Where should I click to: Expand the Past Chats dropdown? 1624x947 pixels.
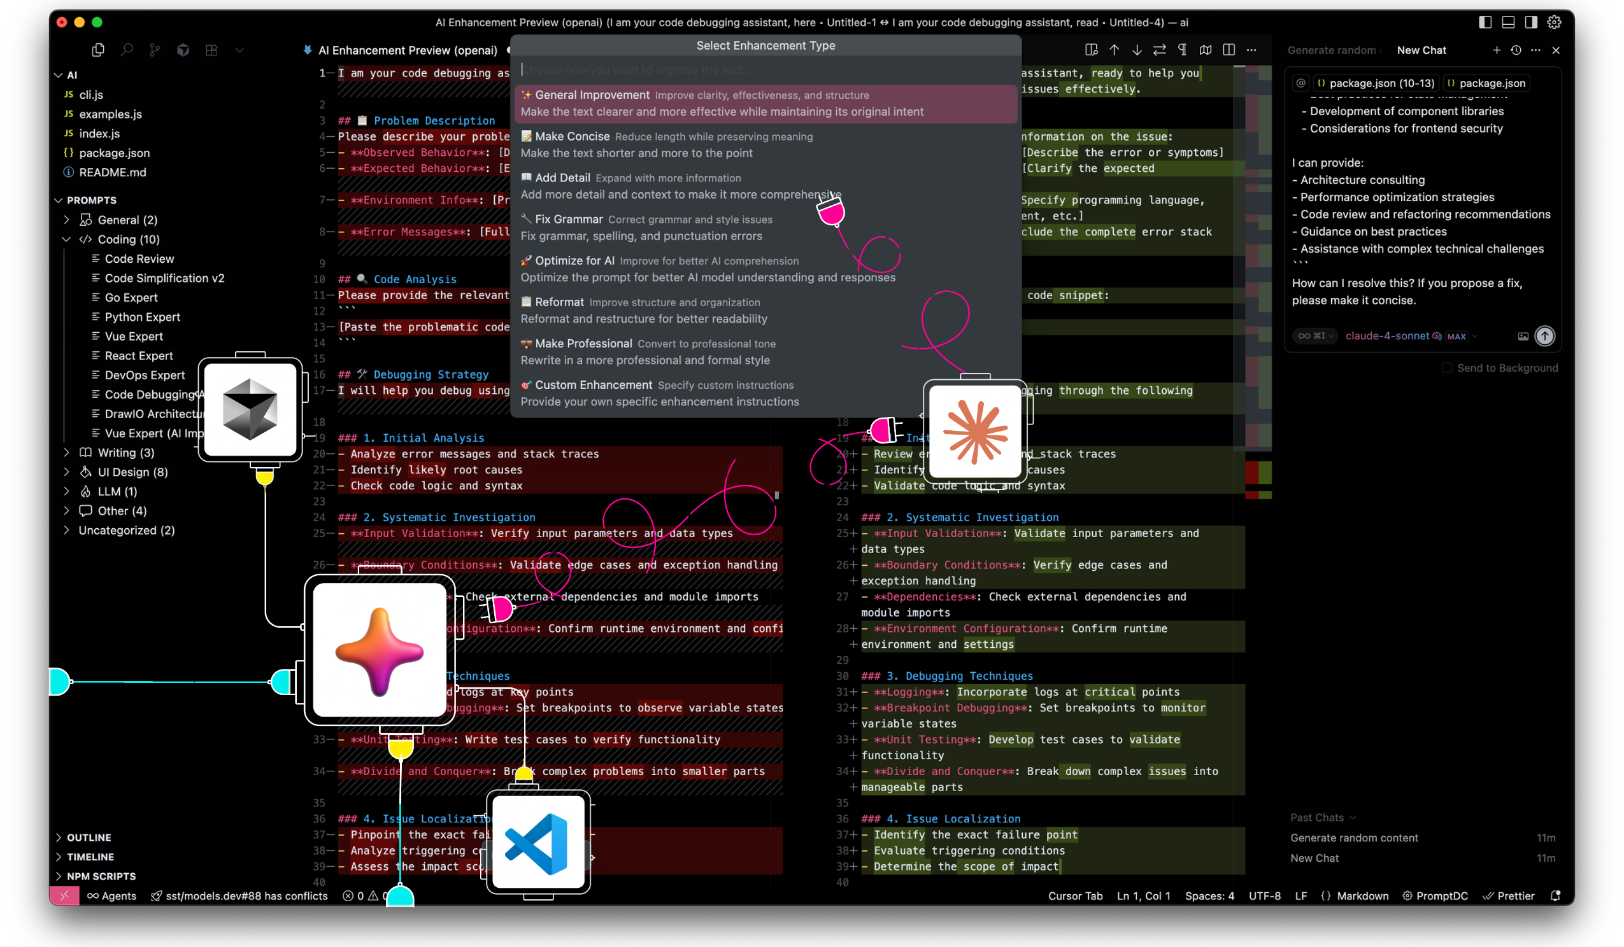pos(1323,818)
